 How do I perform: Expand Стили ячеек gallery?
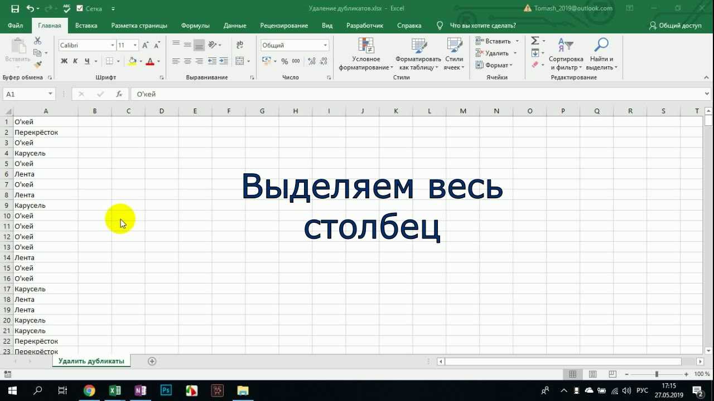[454, 54]
